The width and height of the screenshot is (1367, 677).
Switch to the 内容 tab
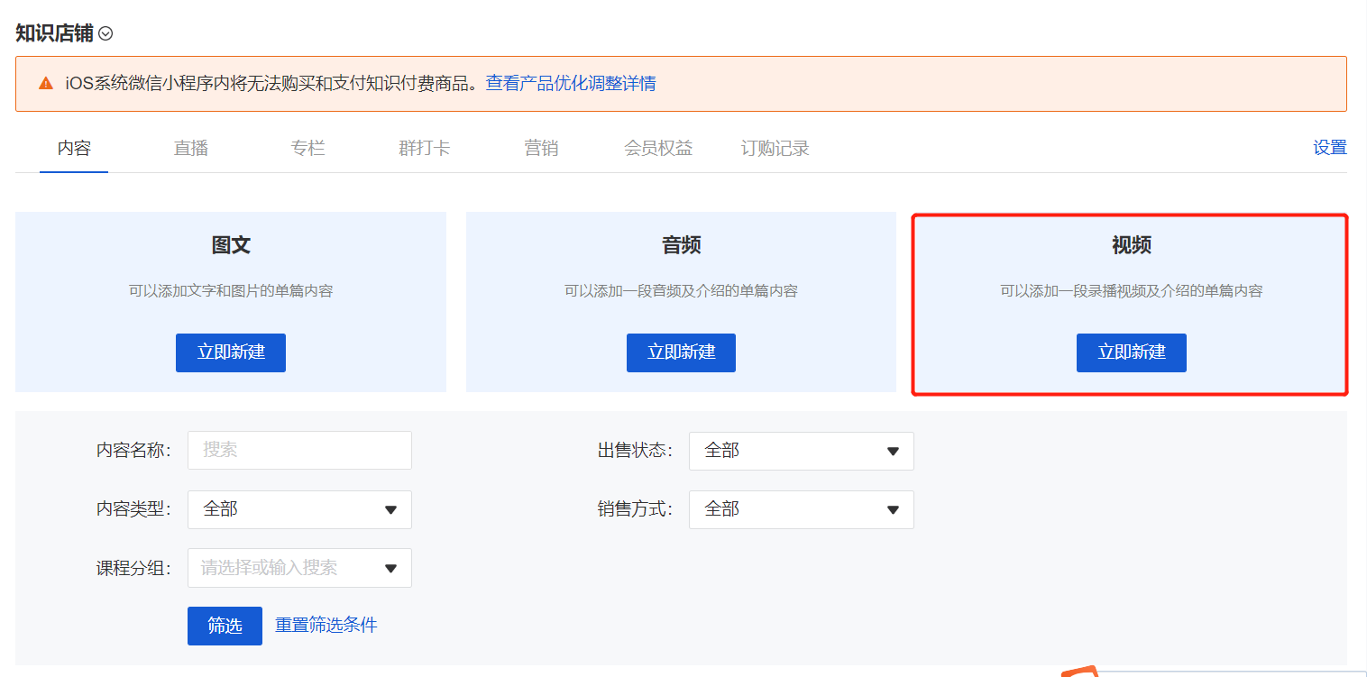74,149
